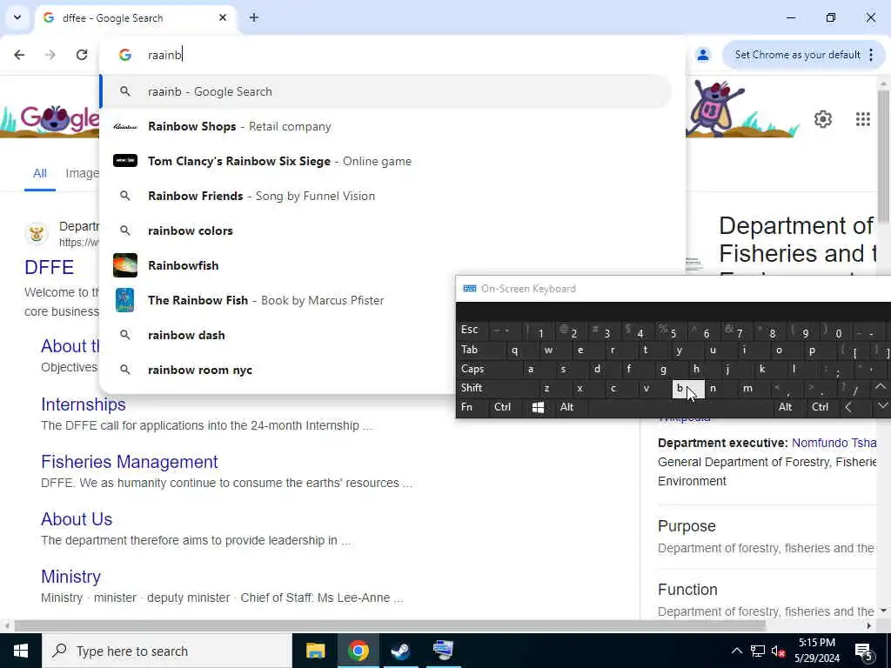Image resolution: width=891 pixels, height=668 pixels.
Task: Open Chrome's three-dot menu
Action: tap(871, 55)
